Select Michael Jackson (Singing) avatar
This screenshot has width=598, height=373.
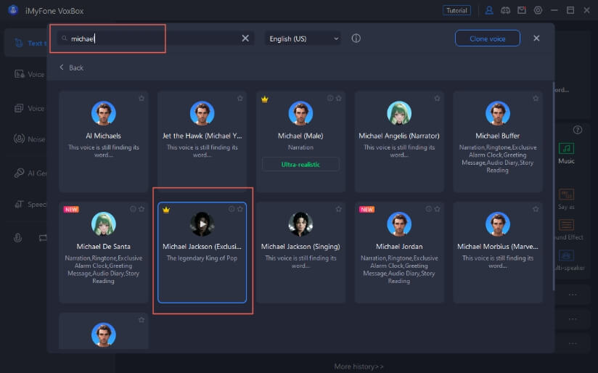click(300, 224)
